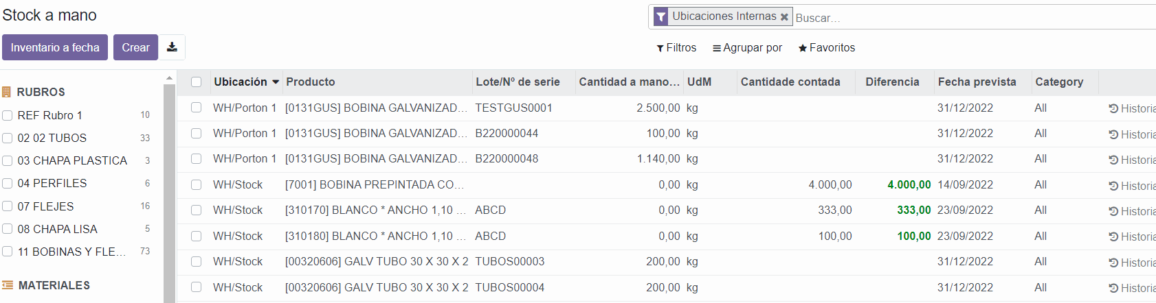Open History icon for TESTGUS0001 row
Image resolution: width=1156 pixels, height=303 pixels.
pyautogui.click(x=1113, y=108)
